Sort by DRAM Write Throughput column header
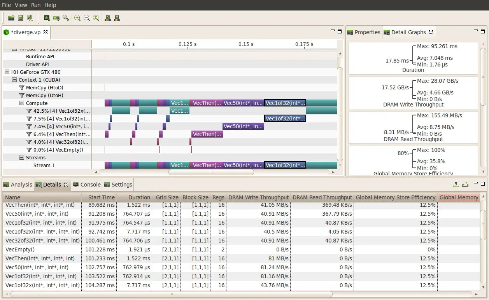Screen dimensions: 489x300 pos(258,197)
